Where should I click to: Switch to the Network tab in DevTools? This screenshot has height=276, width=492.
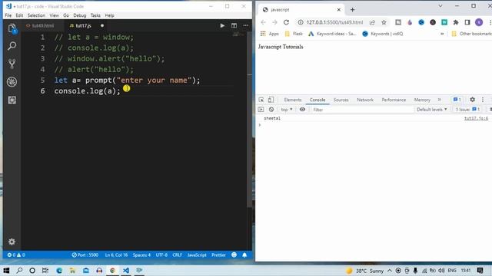(x=365, y=100)
